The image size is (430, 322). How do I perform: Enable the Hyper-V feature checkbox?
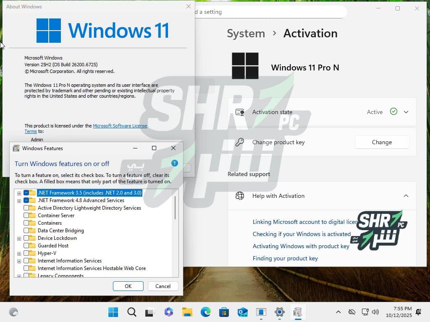pyautogui.click(x=26, y=253)
